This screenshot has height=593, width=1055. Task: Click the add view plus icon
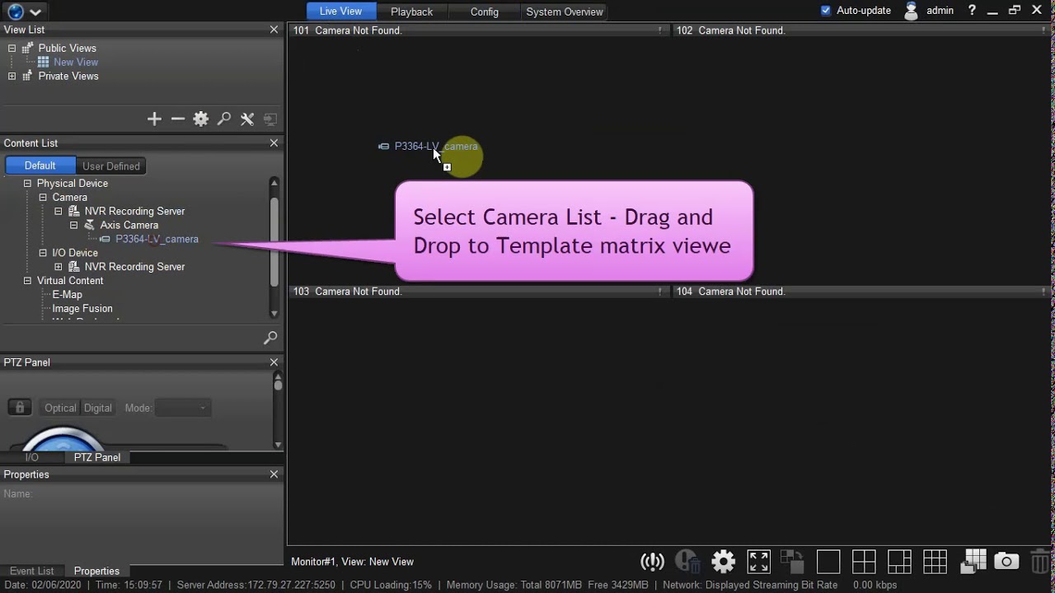pyautogui.click(x=154, y=119)
